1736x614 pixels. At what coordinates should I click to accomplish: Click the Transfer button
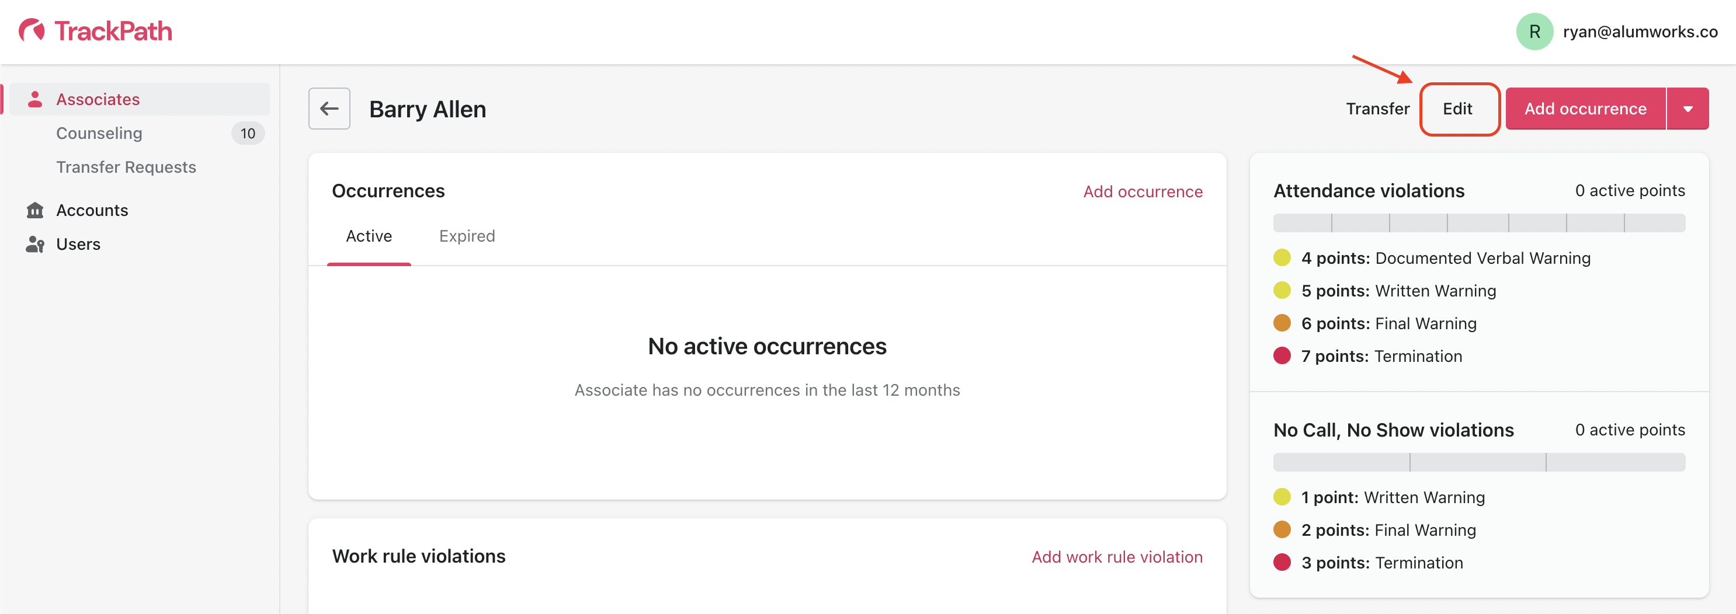(x=1377, y=109)
